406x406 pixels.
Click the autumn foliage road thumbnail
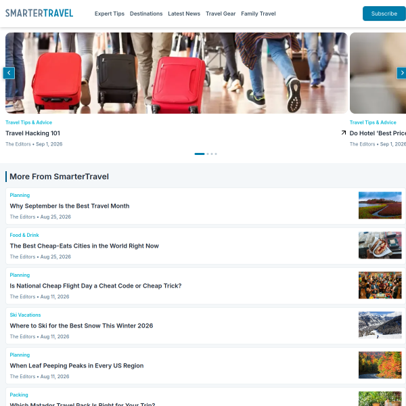point(380,365)
